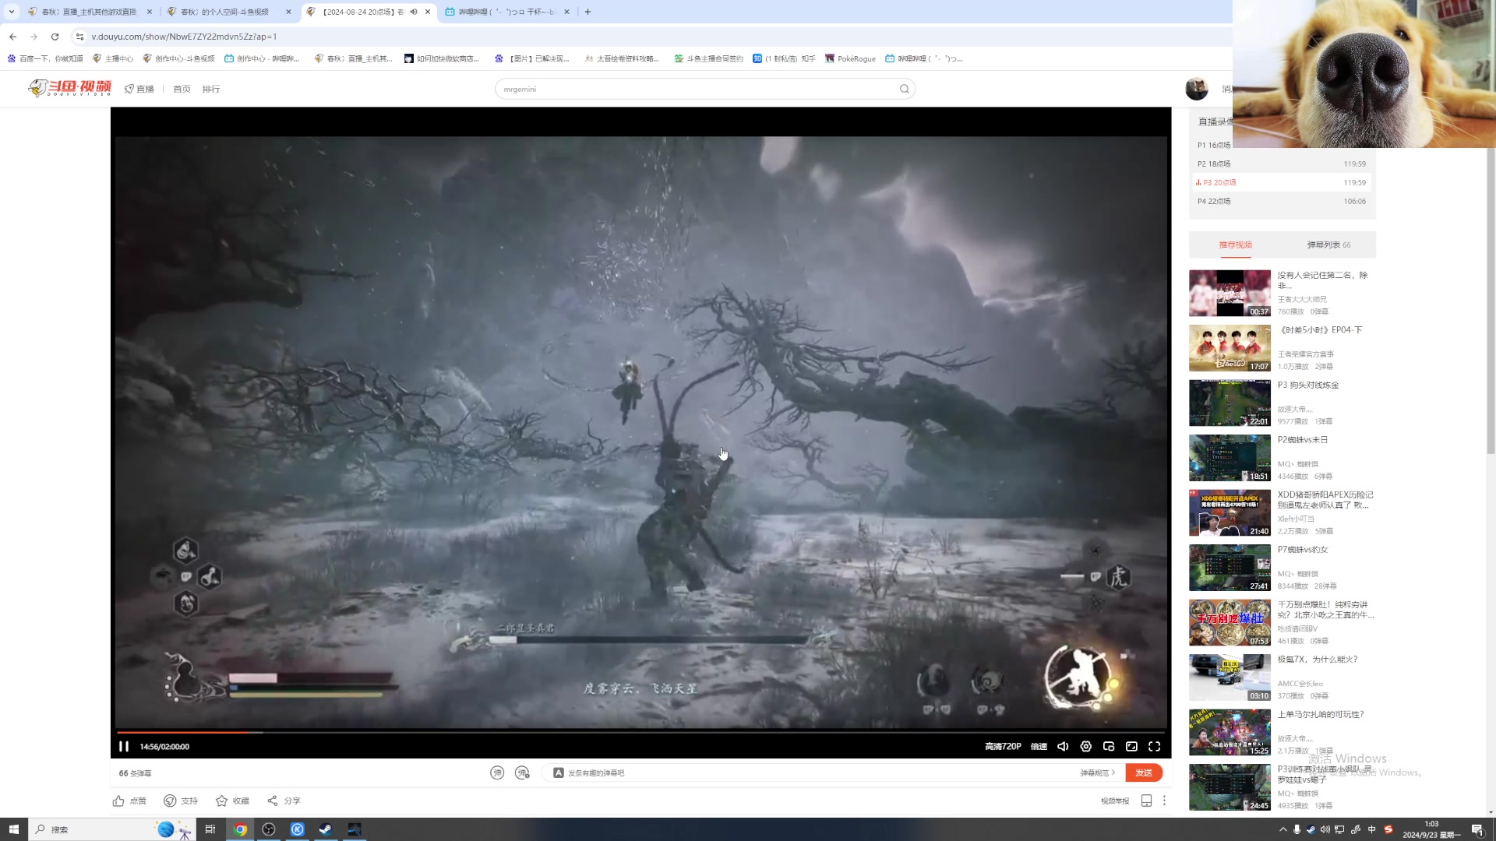Open the 高清720P quality menu
This screenshot has width=1496, height=841.
click(x=1003, y=746)
